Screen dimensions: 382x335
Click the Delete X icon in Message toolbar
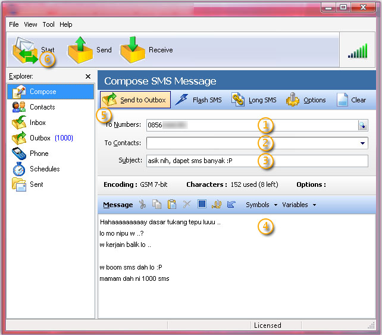click(x=187, y=204)
